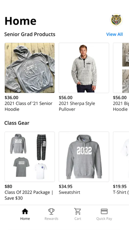Tap the tiger mascot profile icon
129x230 pixels.
(x=116, y=20)
